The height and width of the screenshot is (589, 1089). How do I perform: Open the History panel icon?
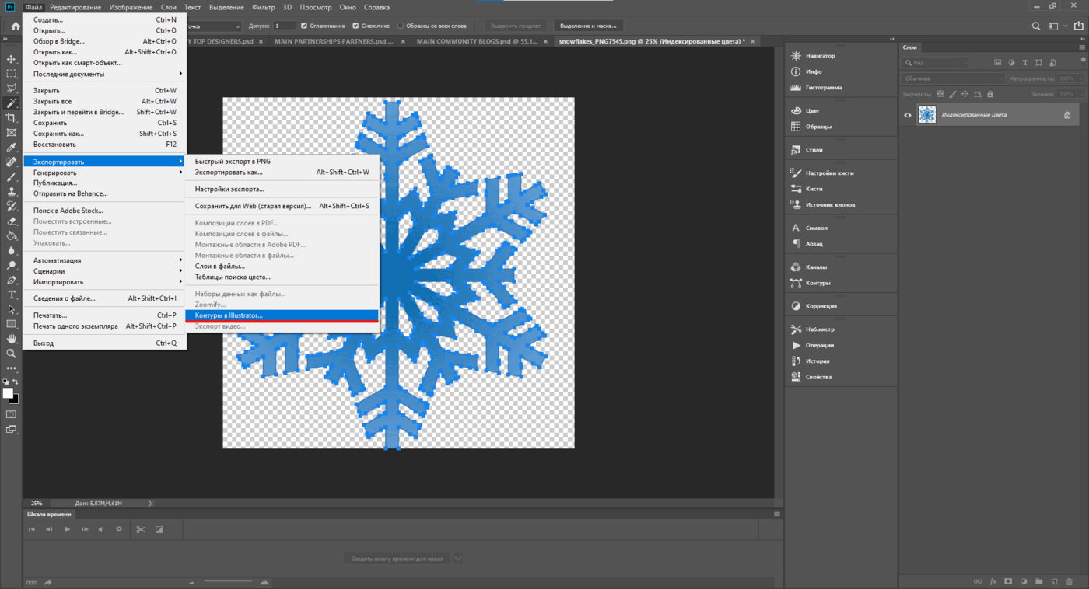pyautogui.click(x=796, y=361)
